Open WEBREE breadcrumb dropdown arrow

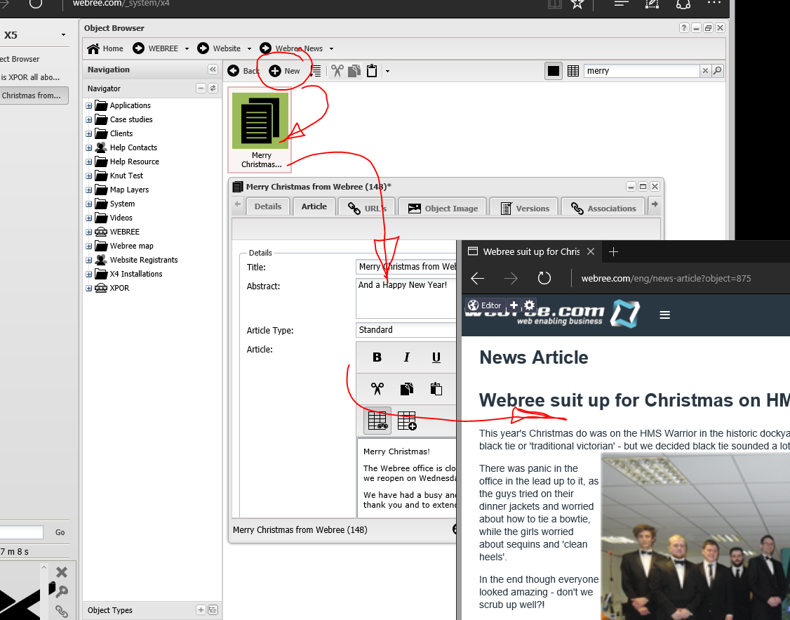[187, 49]
